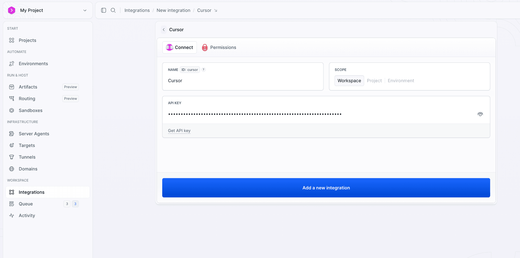Image resolution: width=520 pixels, height=258 pixels.
Task: Click the Sandboxes hexagon icon
Action: pyautogui.click(x=12, y=110)
